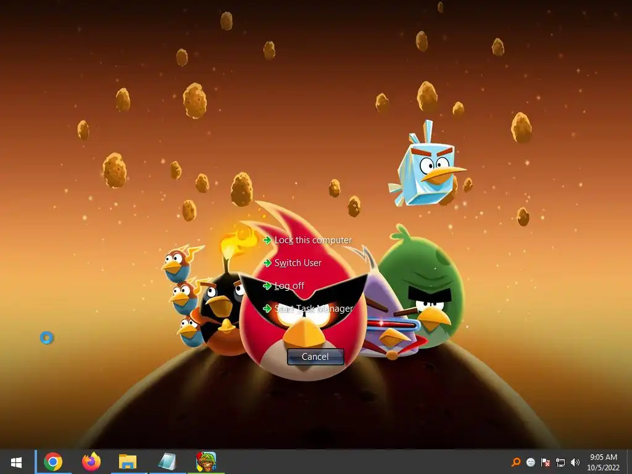The width and height of the screenshot is (632, 474).
Task: Choose Start Task Manager
Action: click(x=314, y=309)
